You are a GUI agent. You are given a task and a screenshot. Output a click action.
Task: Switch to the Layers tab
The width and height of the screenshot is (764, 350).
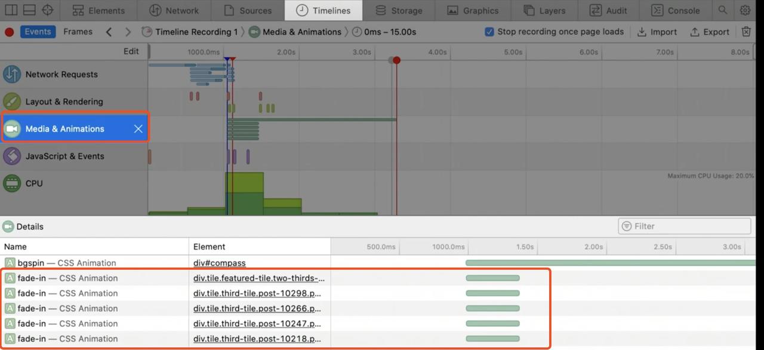point(544,10)
